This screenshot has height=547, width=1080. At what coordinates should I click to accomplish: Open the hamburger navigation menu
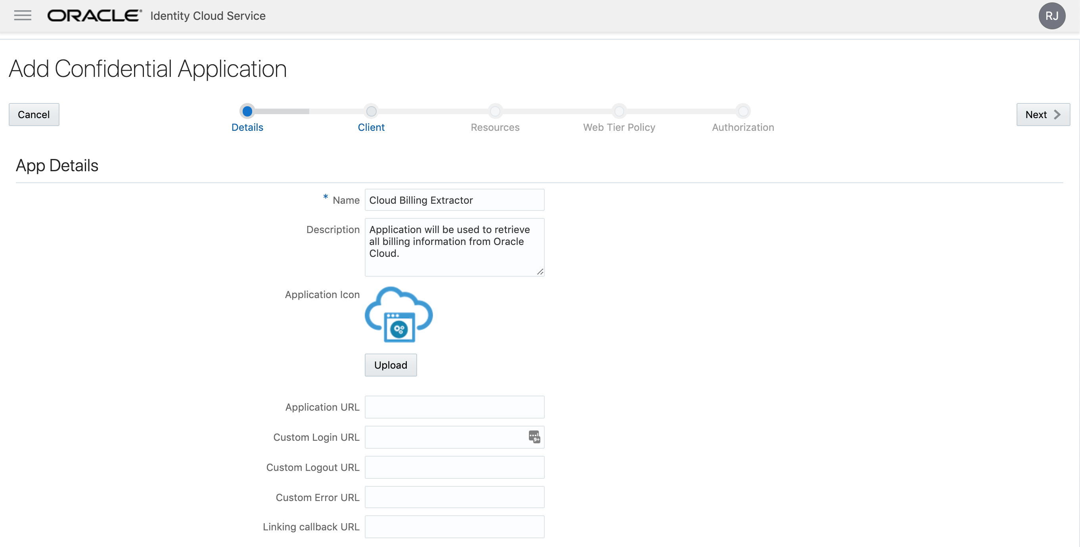tap(23, 15)
